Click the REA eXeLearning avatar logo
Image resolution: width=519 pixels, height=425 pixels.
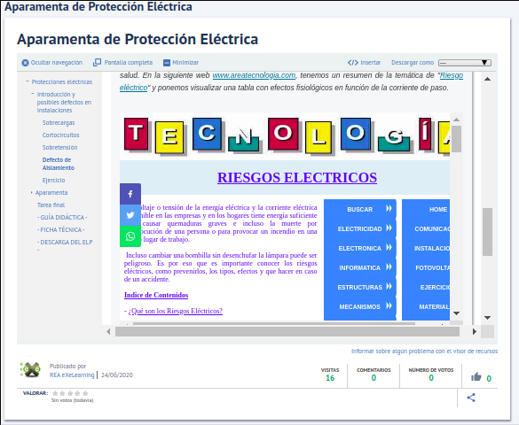click(x=30, y=369)
